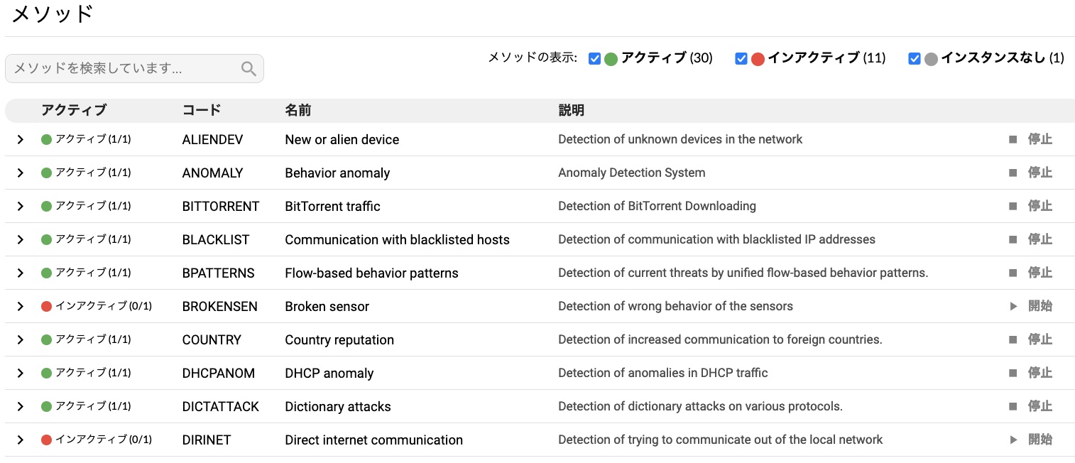Image resolution: width=1075 pixels, height=463 pixels.
Task: Click the search magnifier icon
Action: click(249, 69)
